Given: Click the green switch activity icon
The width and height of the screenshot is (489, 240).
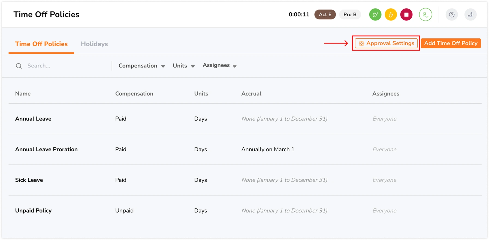Looking at the screenshot, I should [375, 15].
